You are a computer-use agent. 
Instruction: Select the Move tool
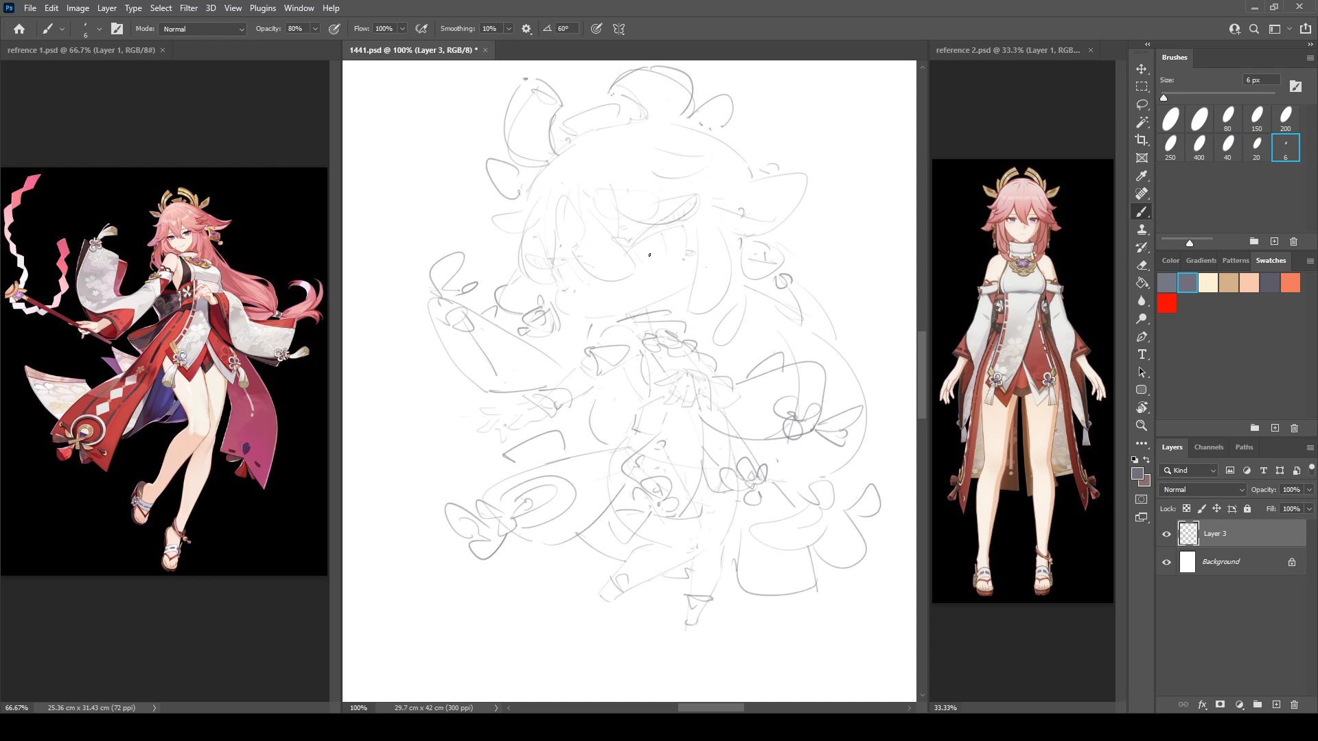click(1142, 69)
